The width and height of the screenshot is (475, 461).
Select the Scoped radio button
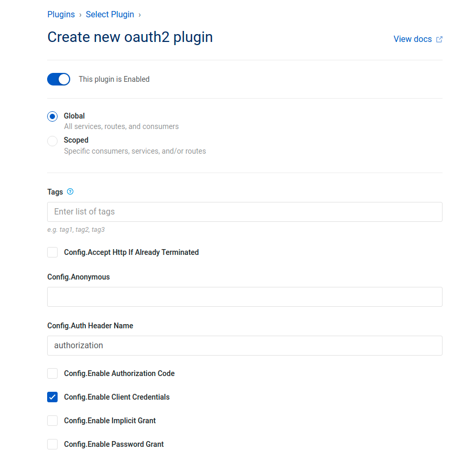(x=52, y=141)
